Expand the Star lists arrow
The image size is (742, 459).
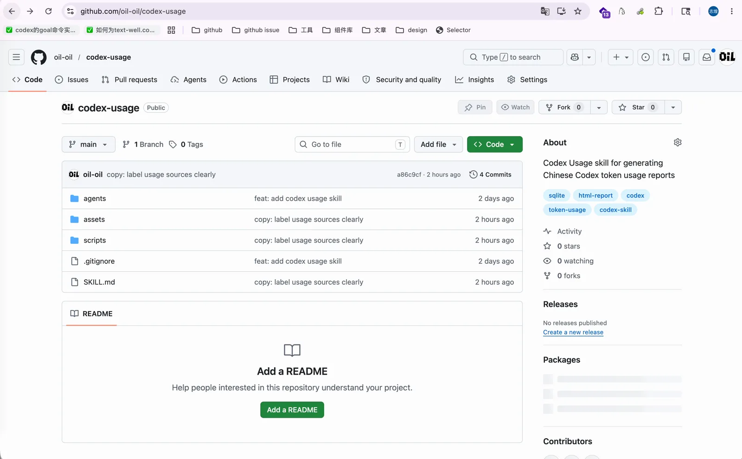coord(673,107)
